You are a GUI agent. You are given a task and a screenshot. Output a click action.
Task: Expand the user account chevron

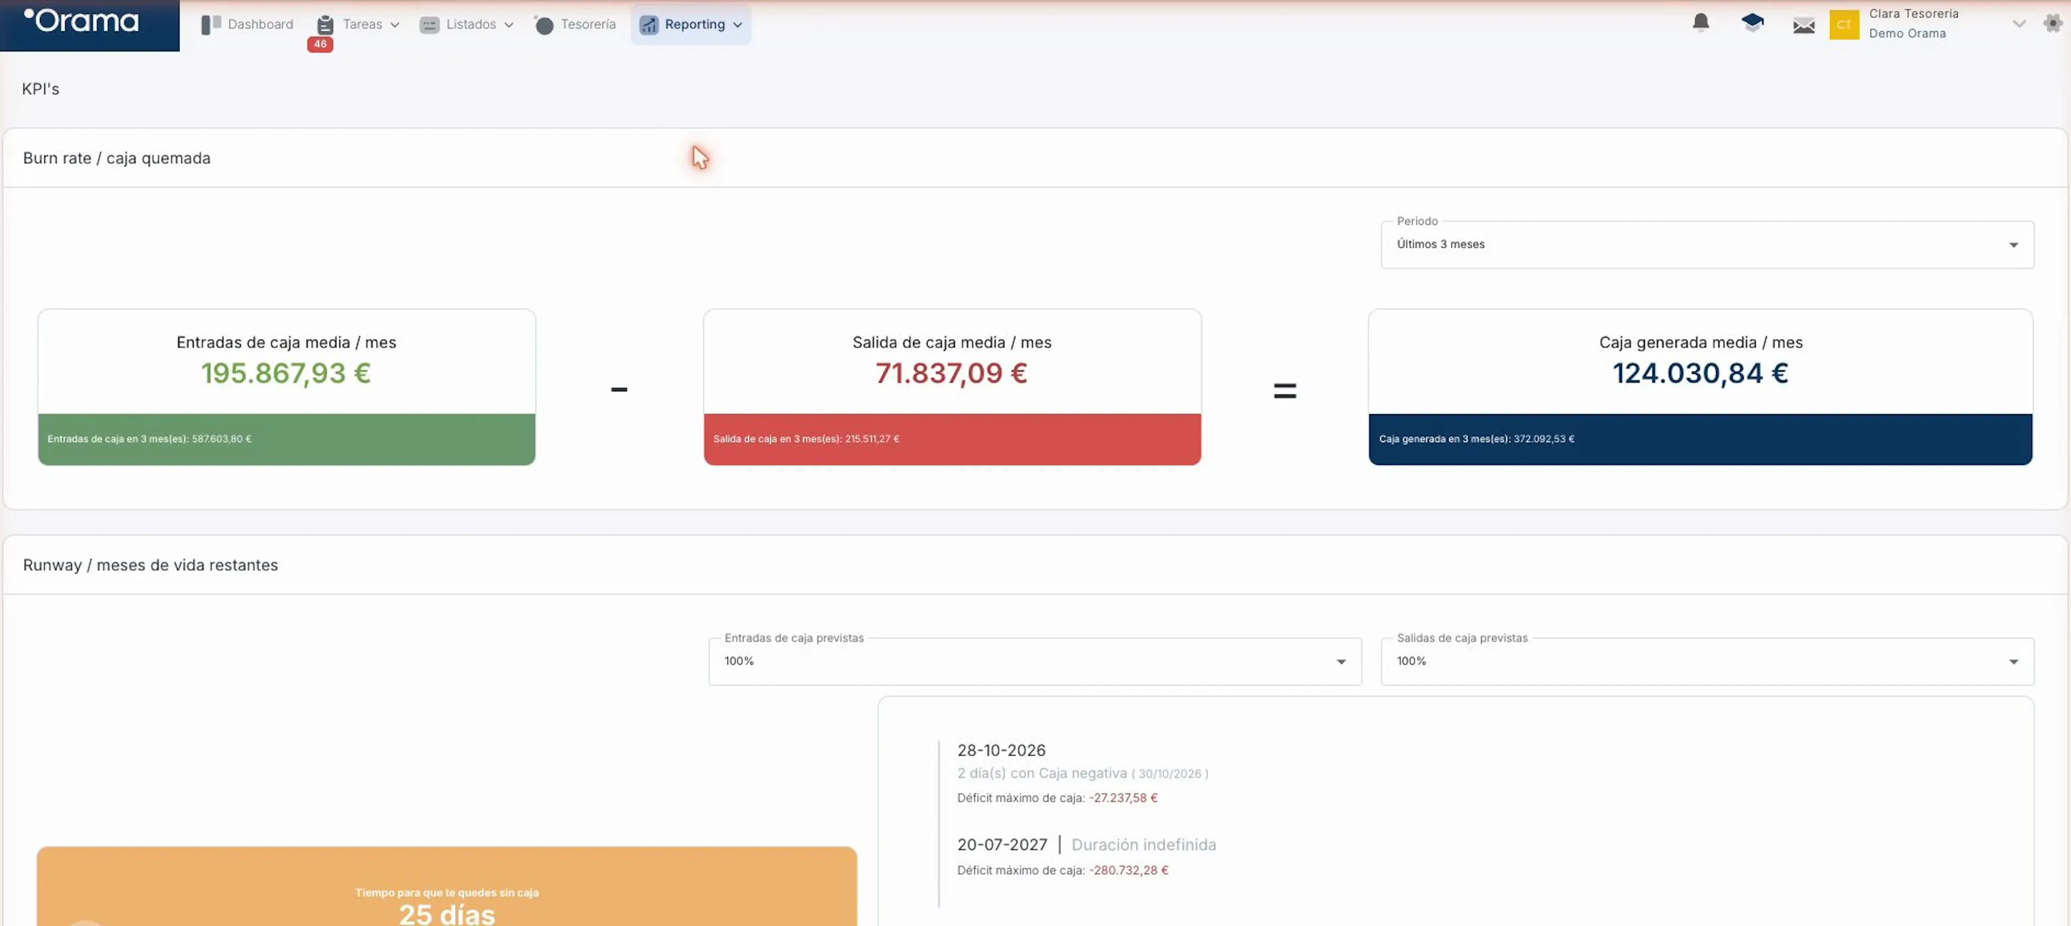tap(2019, 24)
